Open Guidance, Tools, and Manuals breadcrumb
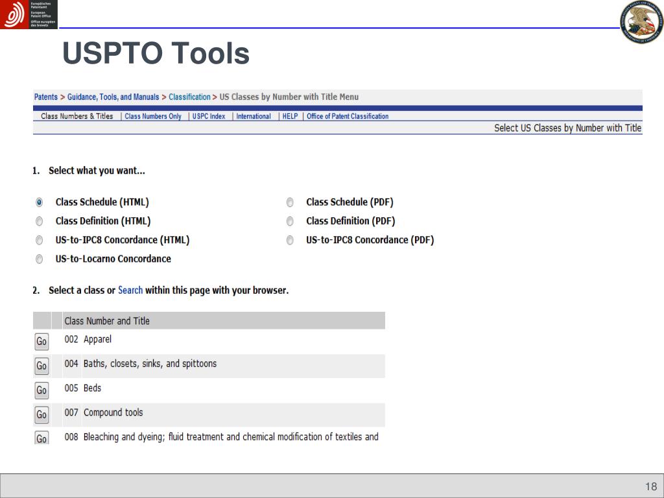The image size is (664, 498). (113, 97)
